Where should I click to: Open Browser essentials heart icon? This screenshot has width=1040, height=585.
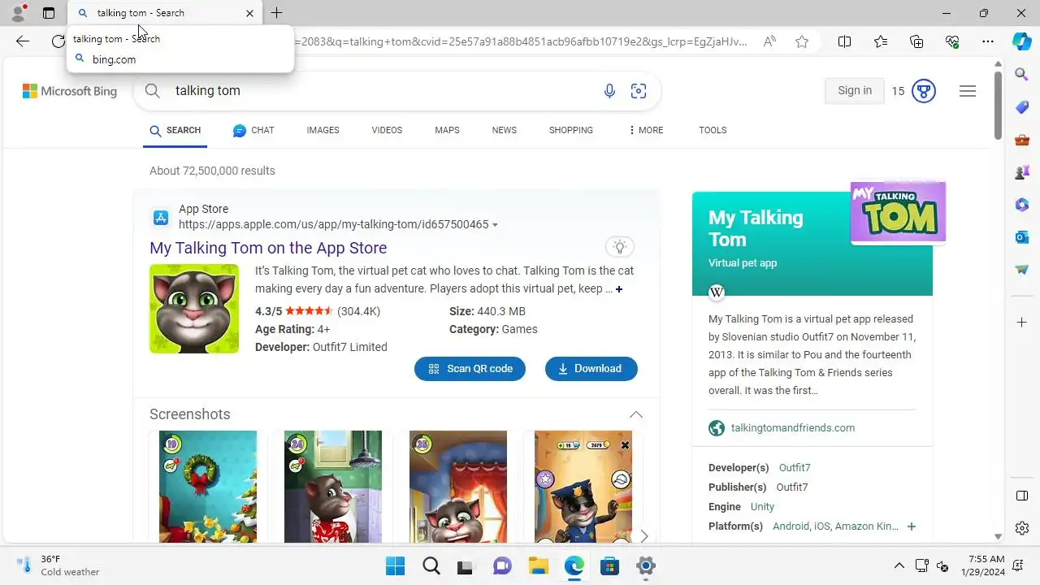952,41
